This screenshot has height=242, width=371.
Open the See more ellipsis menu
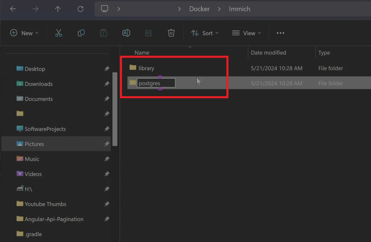[x=281, y=33]
